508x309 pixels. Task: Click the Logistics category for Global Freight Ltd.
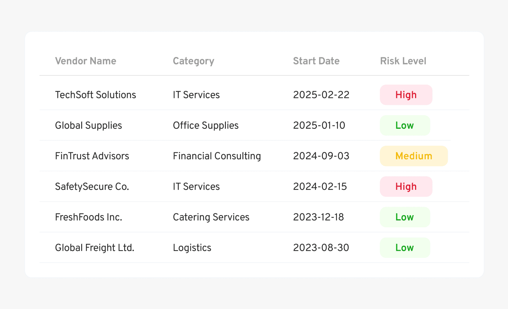point(192,248)
